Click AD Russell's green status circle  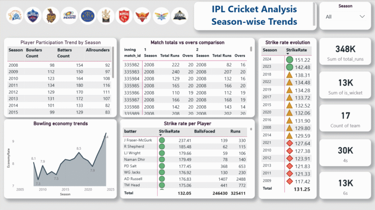[162, 179]
